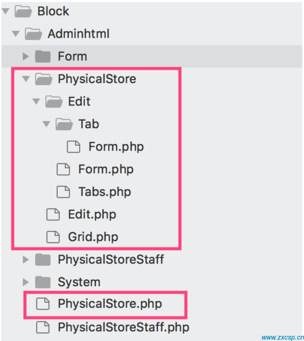Click the Grid.php file icon

(x=53, y=237)
